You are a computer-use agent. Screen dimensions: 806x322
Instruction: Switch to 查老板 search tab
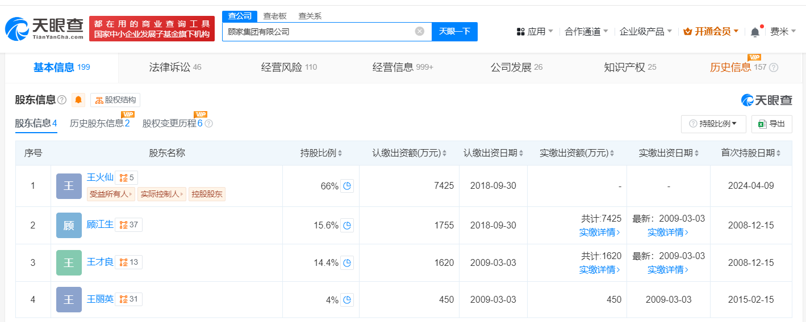coord(274,16)
